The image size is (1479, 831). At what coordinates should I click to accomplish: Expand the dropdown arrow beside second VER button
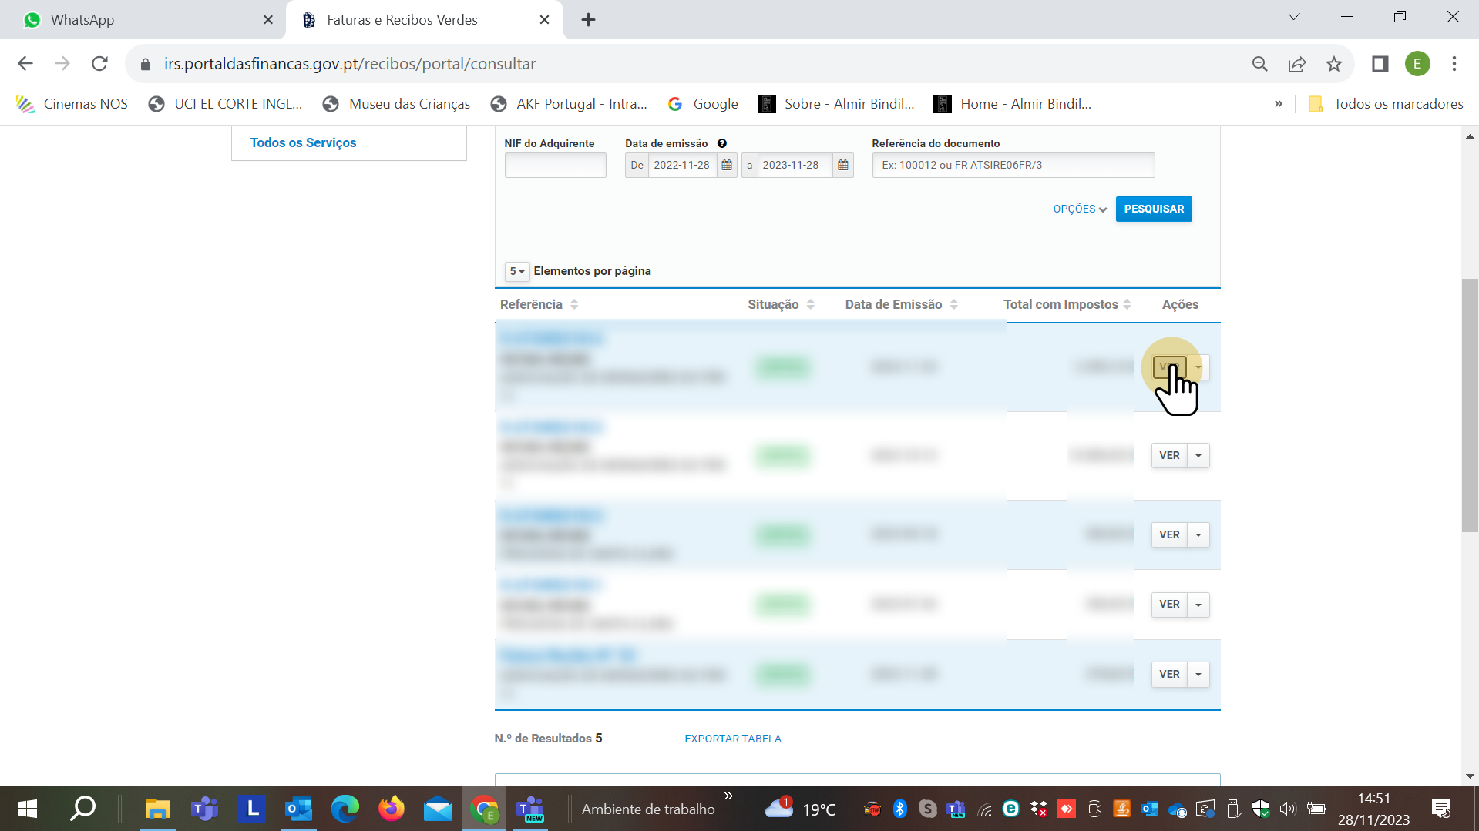pyautogui.click(x=1198, y=456)
